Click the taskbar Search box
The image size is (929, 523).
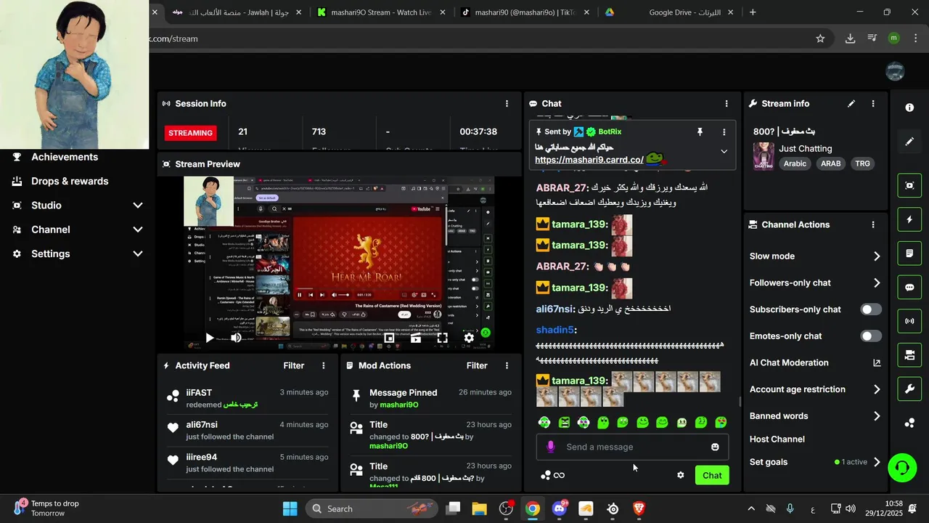point(371,508)
